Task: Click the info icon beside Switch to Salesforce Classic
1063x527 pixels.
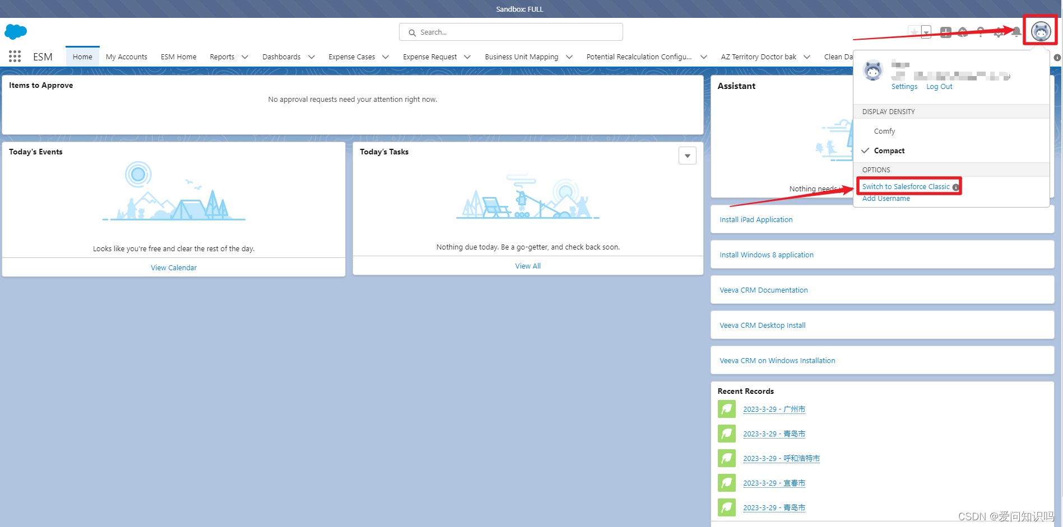Action: click(955, 187)
